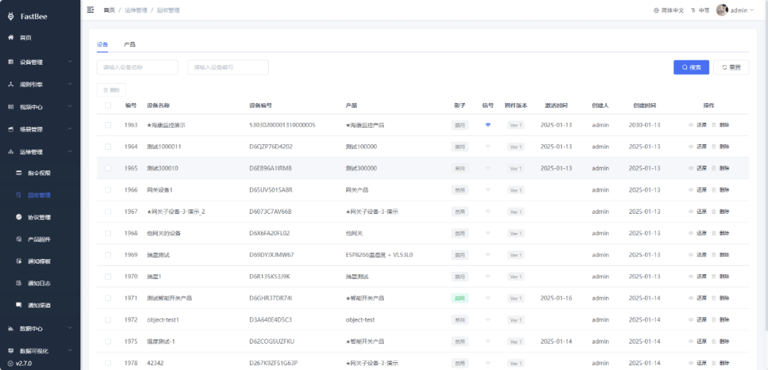768x370 pixels.
Task: Focus the 设备名称 search input
Action: click(x=137, y=67)
